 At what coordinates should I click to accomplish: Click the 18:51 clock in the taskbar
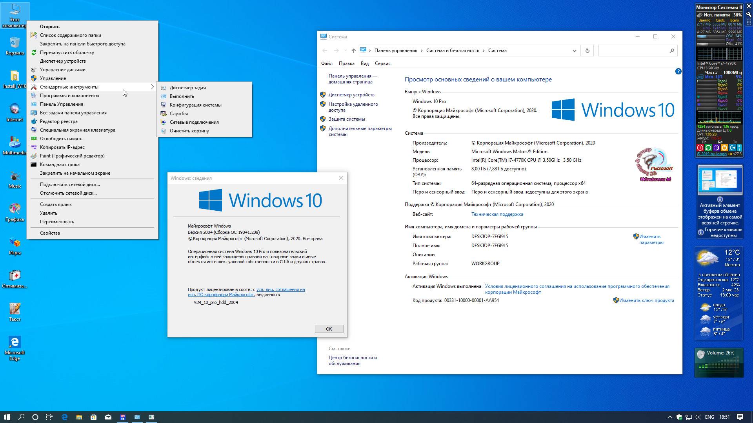pos(724,417)
